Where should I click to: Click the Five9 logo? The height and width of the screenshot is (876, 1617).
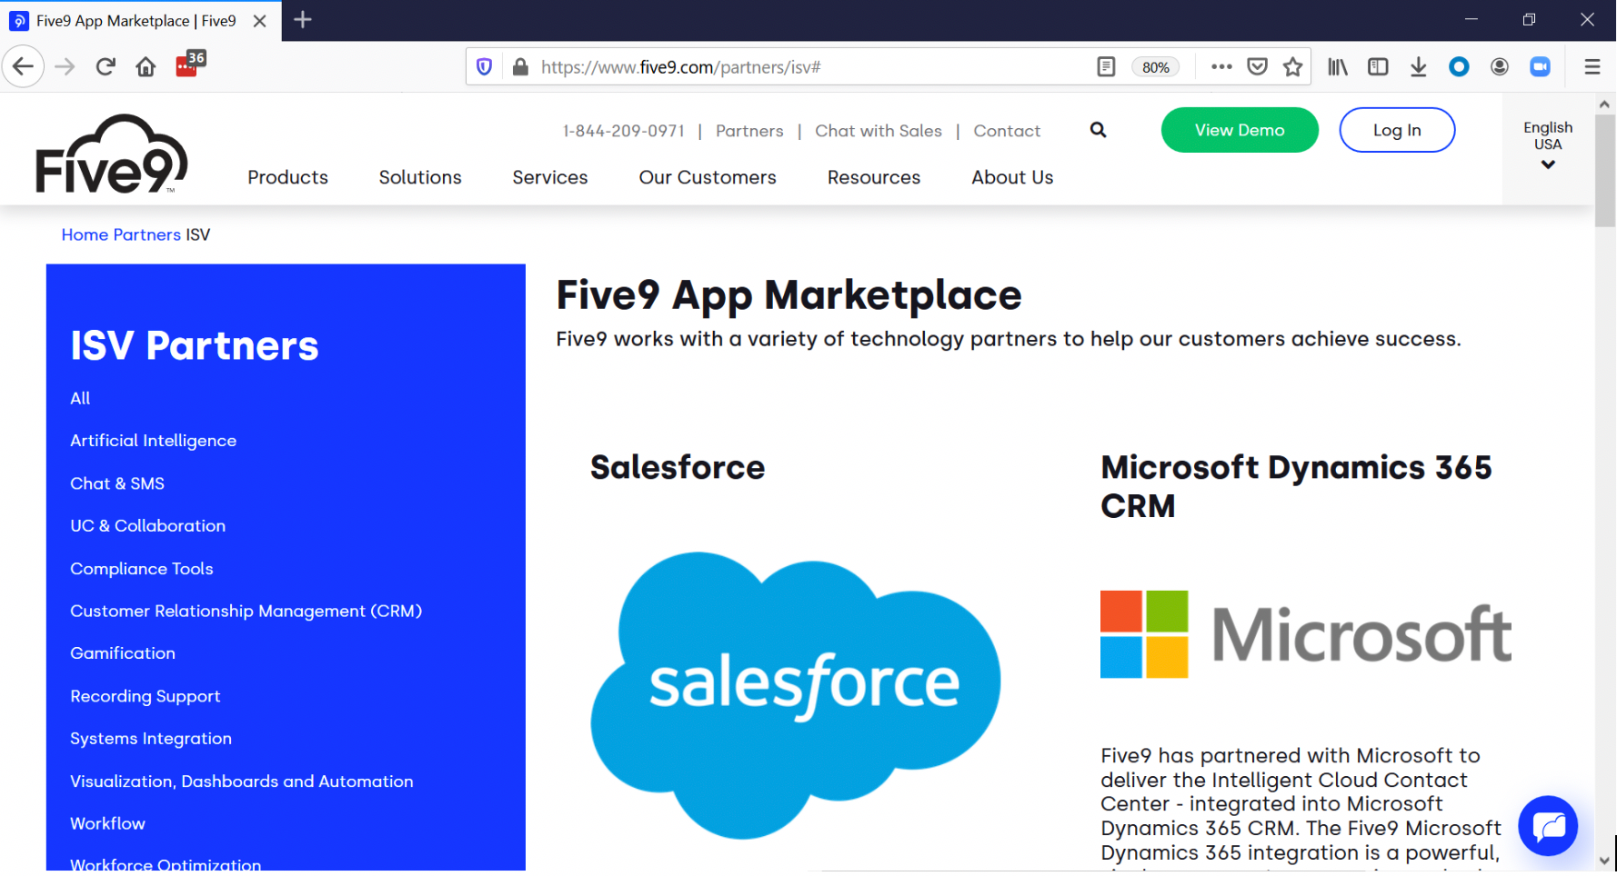tap(111, 154)
